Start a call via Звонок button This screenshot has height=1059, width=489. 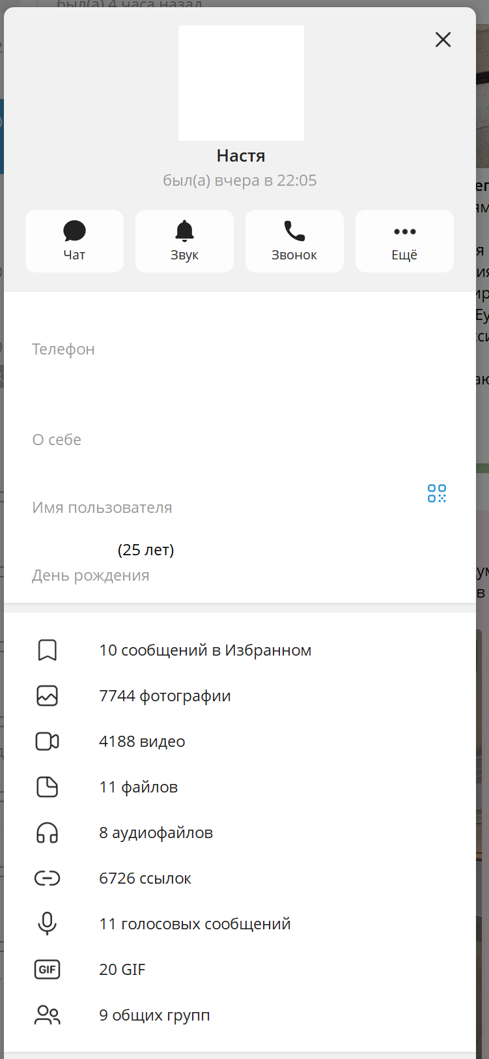click(x=294, y=240)
